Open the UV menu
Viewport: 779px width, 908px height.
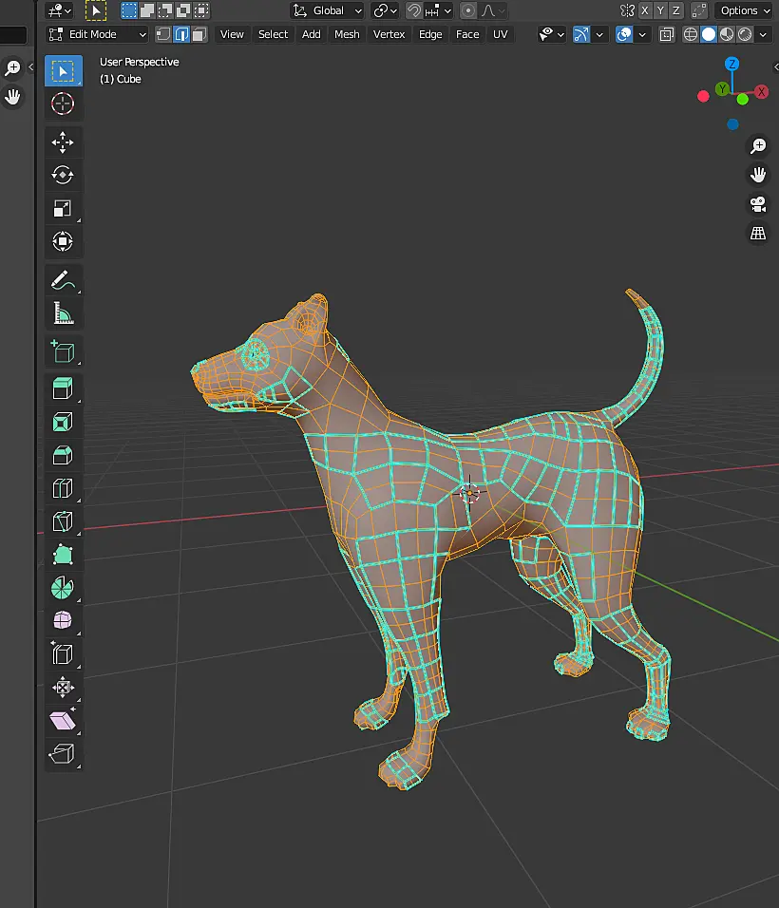point(500,34)
